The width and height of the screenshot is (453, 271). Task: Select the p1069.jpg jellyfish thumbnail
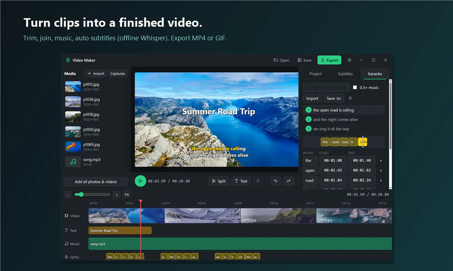click(73, 147)
